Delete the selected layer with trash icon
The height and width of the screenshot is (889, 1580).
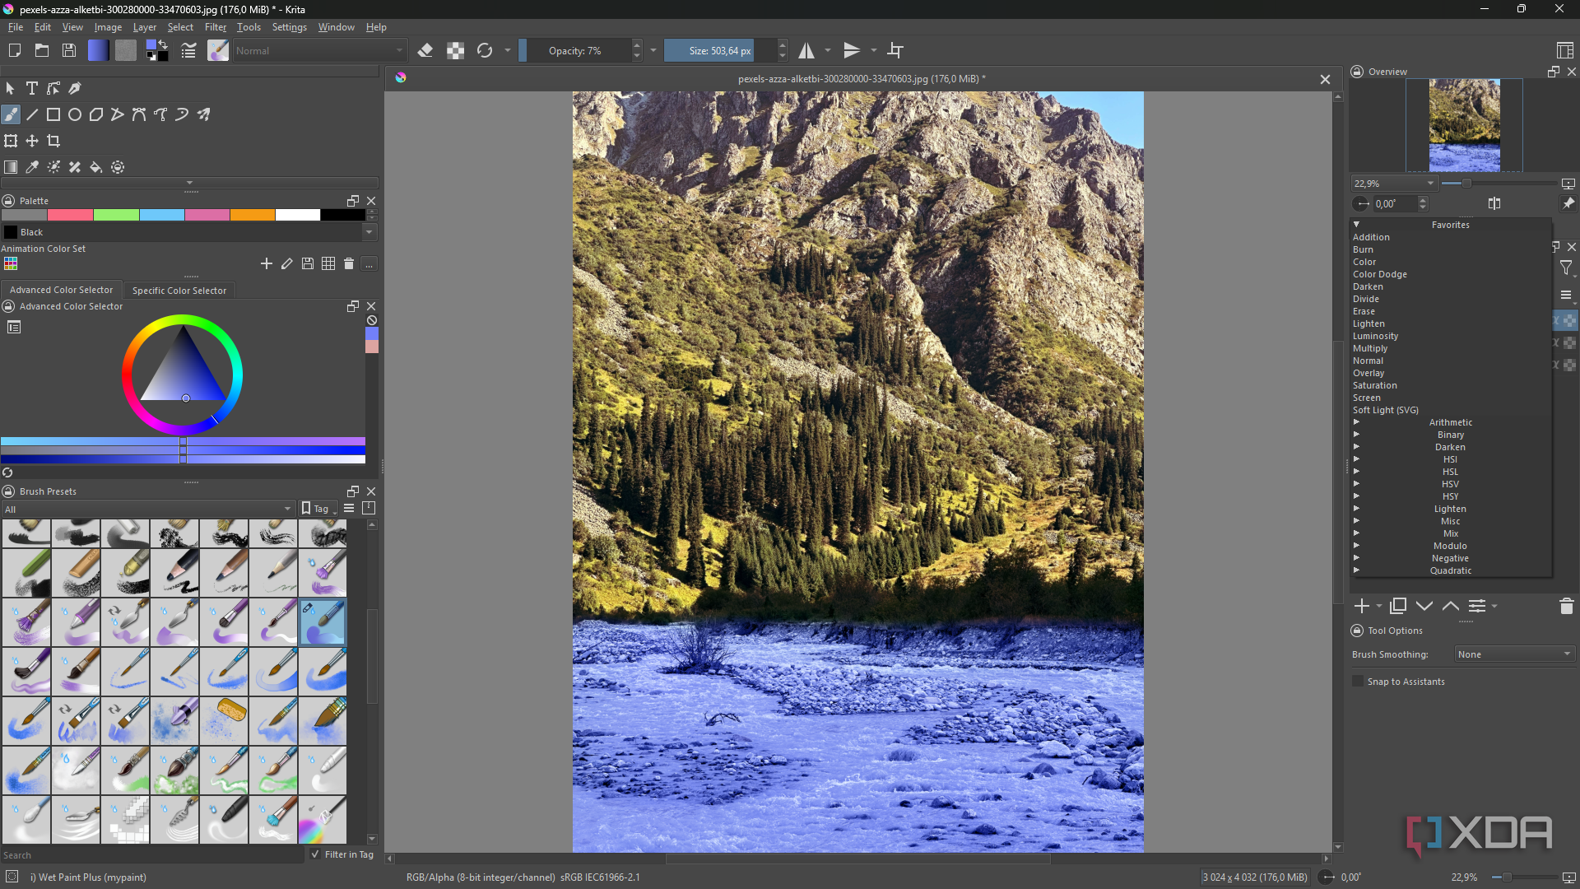1566,607
